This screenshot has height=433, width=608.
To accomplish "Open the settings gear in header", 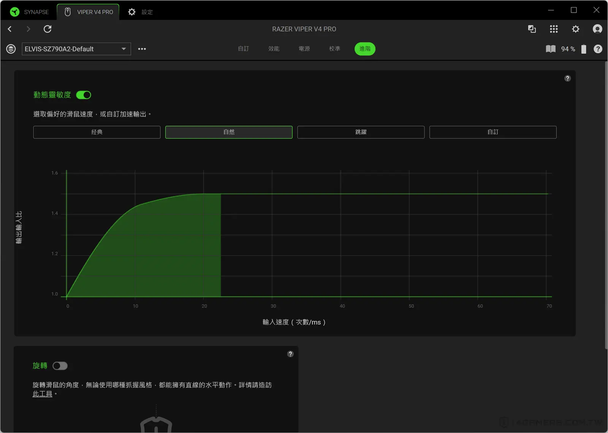I will 576,29.
